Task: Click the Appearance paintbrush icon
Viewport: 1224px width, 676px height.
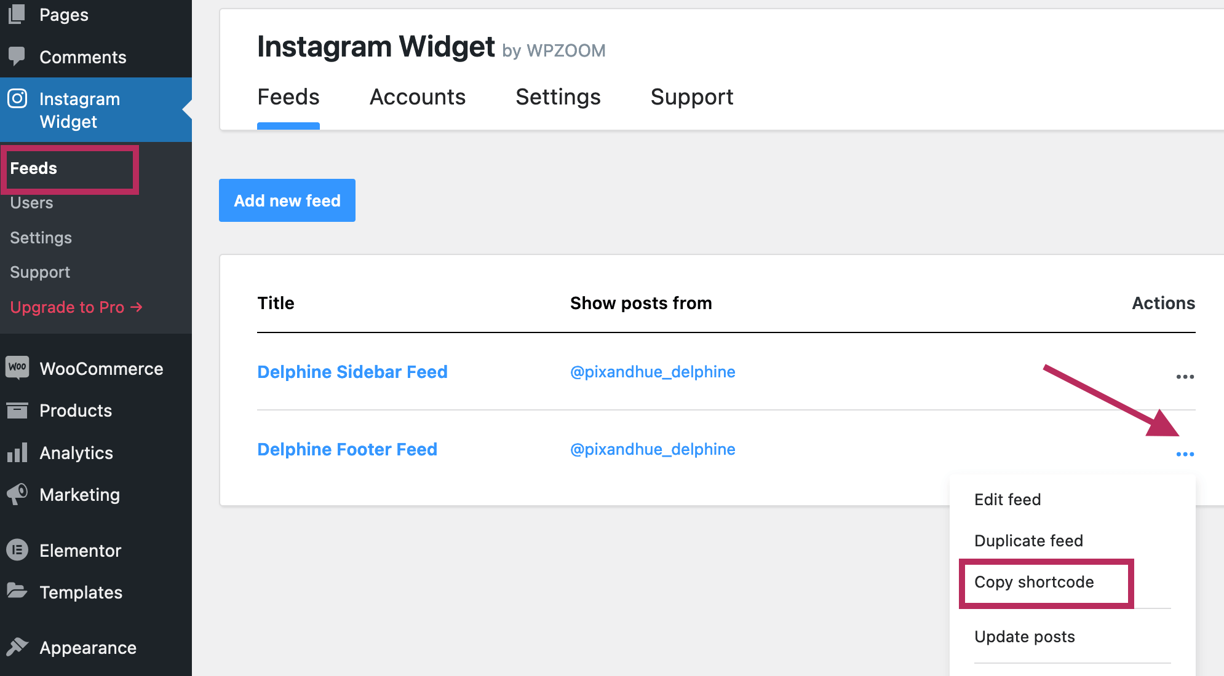Action: (17, 647)
